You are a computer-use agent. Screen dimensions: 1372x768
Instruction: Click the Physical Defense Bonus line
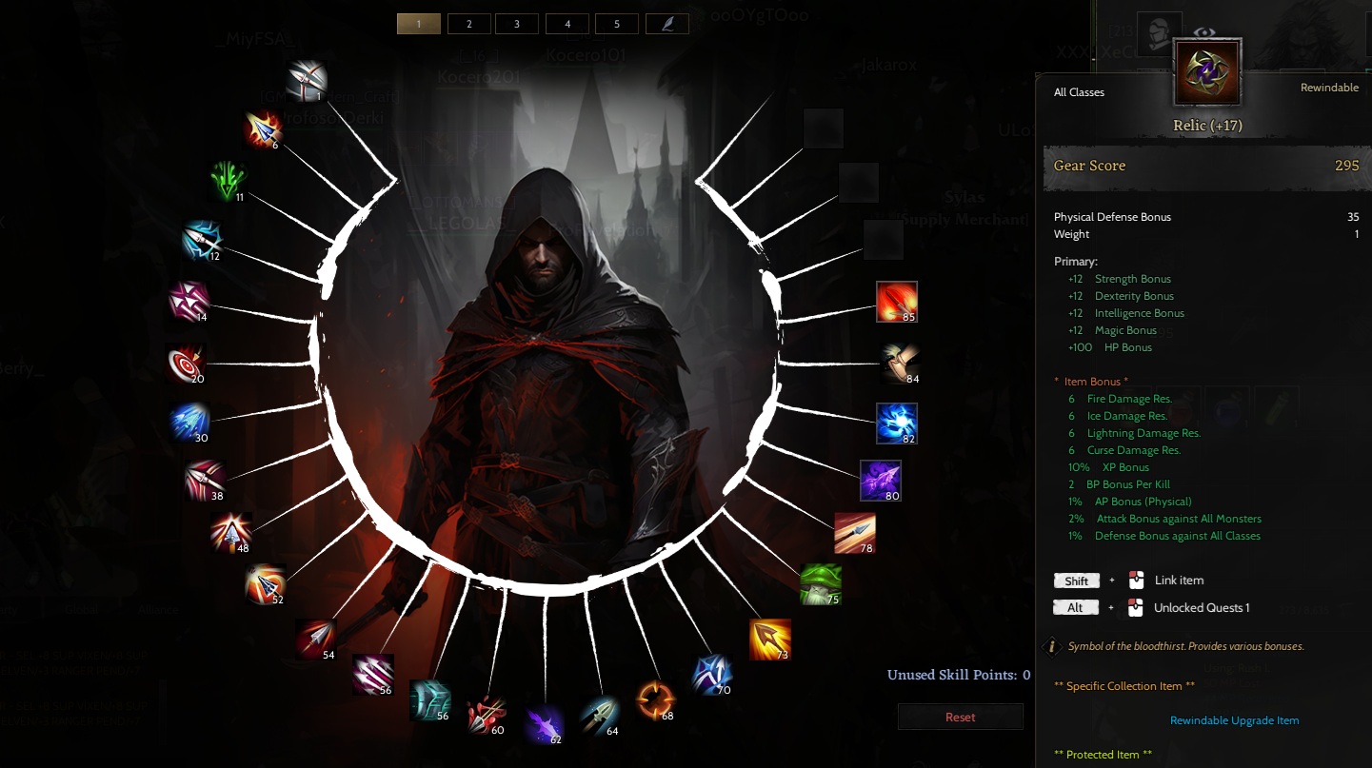click(1206, 217)
